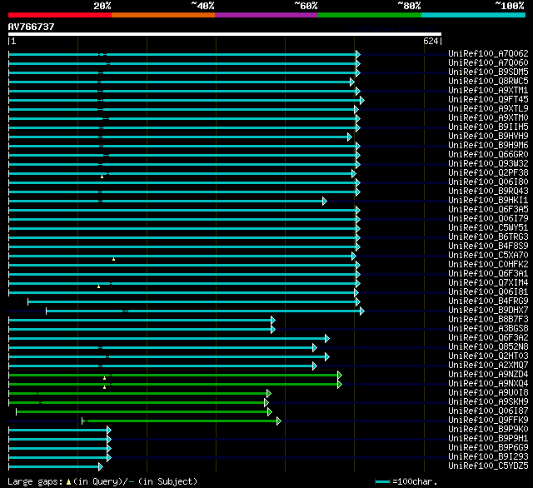This screenshot has width=533, height=488.
Task: Click the UniRef100_Q06I87 label
Action: [488, 411]
